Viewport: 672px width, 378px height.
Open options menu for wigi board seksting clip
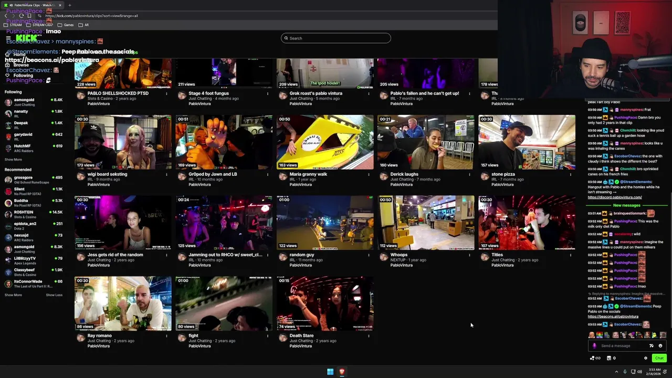click(x=166, y=174)
